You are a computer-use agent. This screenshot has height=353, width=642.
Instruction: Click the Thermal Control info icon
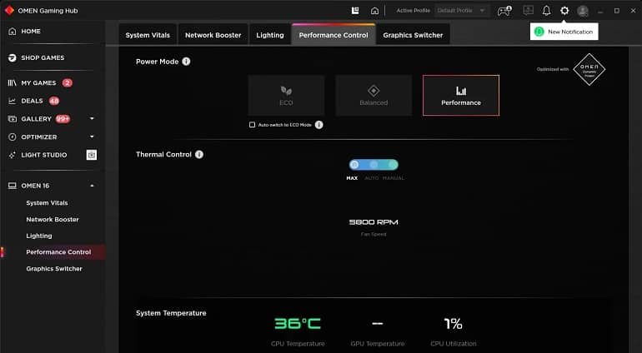coord(199,154)
